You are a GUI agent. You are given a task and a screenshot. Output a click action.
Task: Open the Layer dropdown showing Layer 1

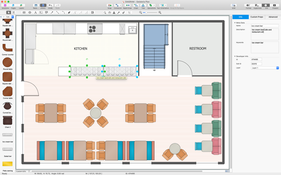tap(265, 68)
